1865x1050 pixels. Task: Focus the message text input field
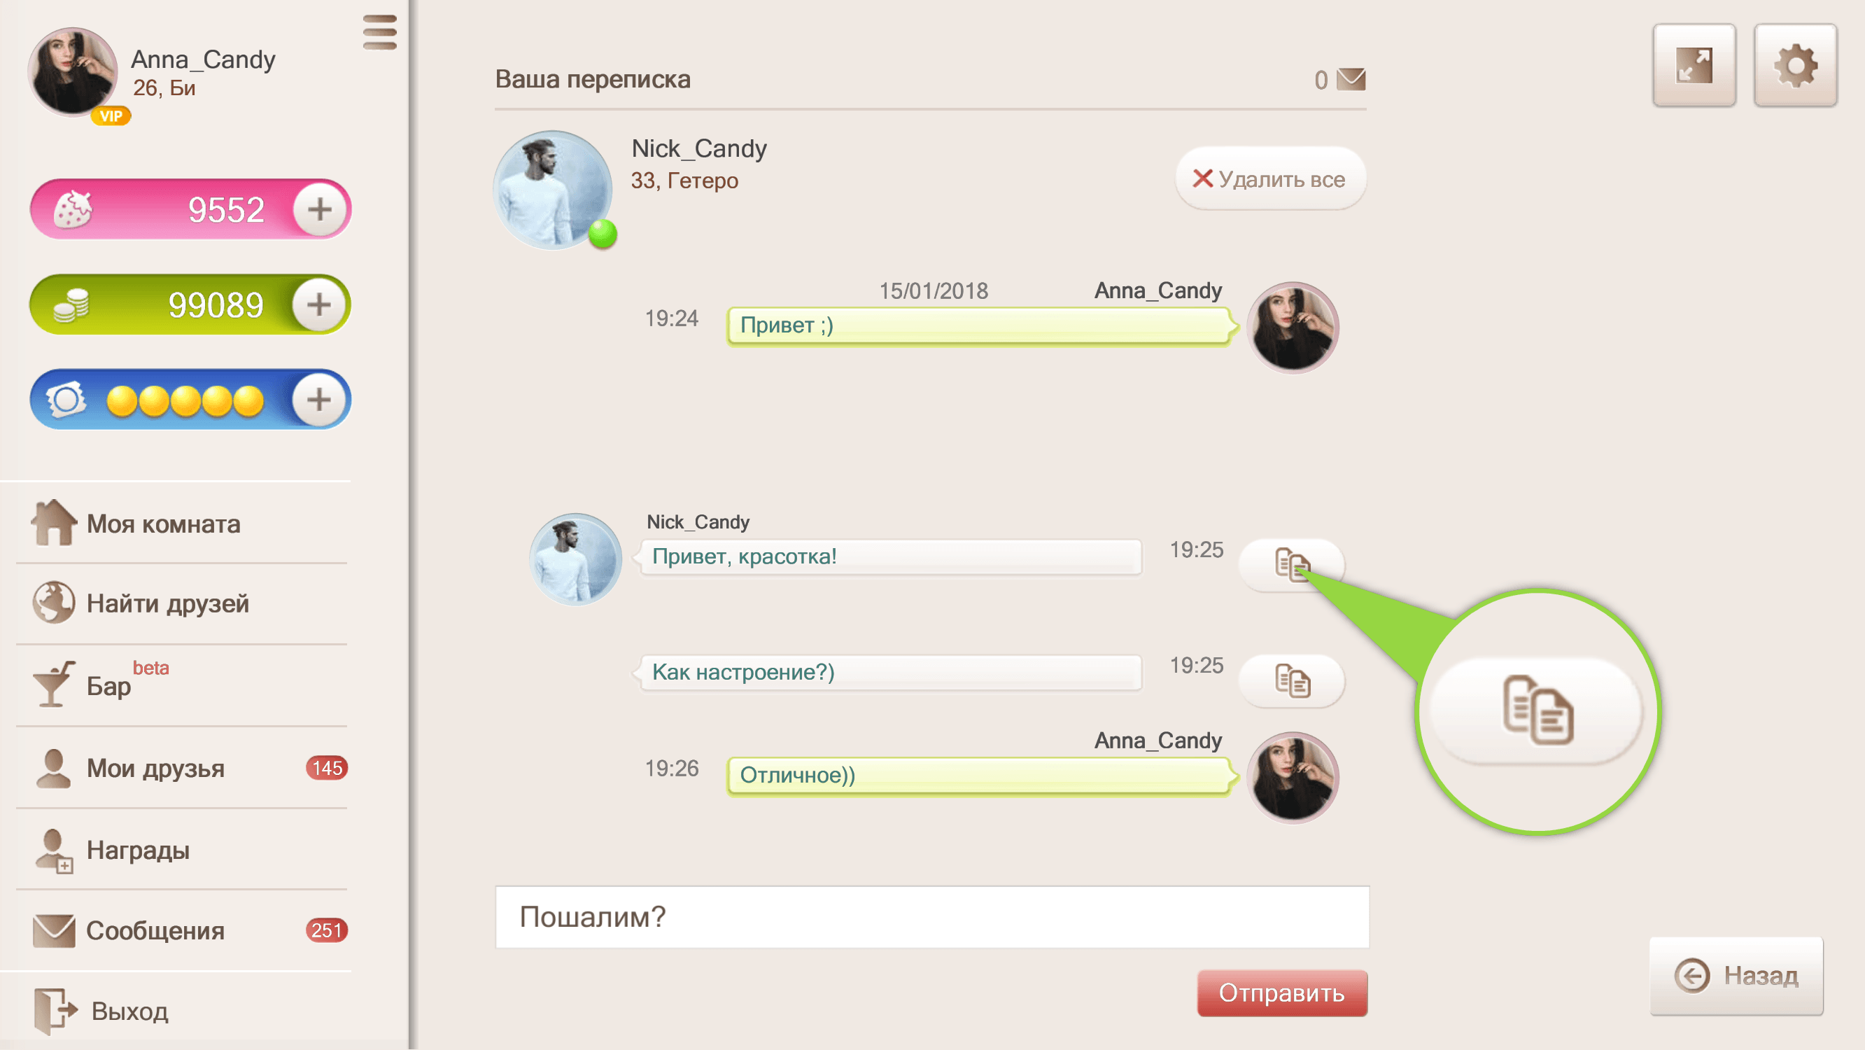pyautogui.click(x=931, y=917)
